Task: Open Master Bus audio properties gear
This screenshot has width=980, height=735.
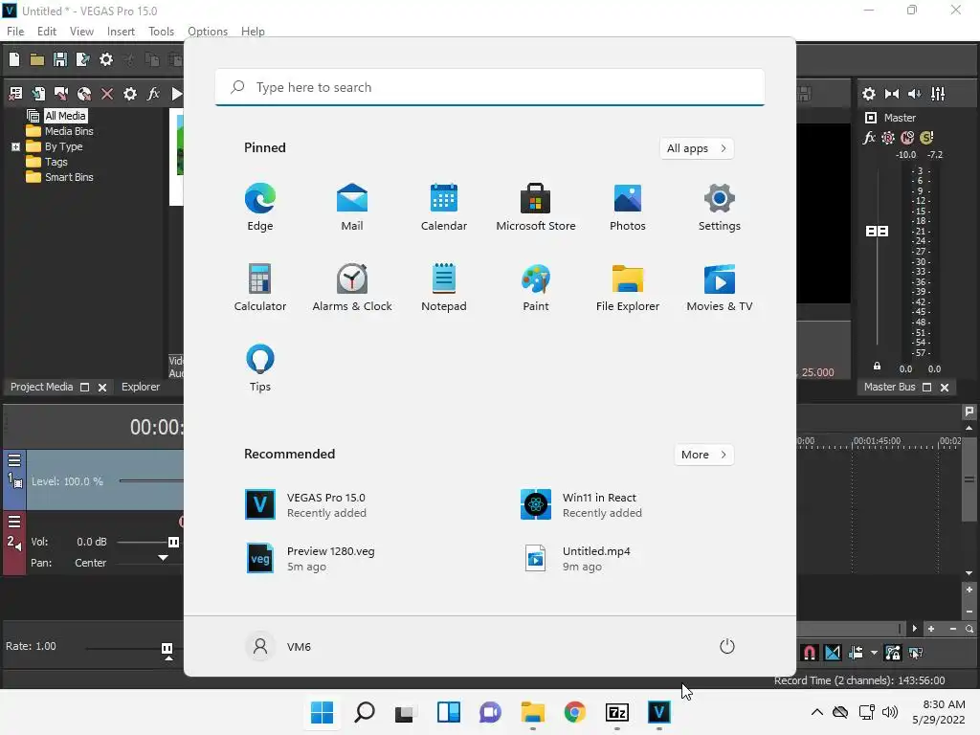Action: (869, 94)
